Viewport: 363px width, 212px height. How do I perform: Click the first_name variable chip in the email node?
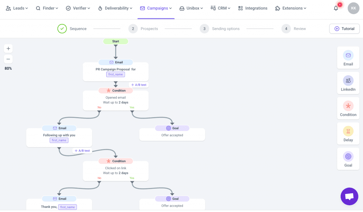pos(116,74)
